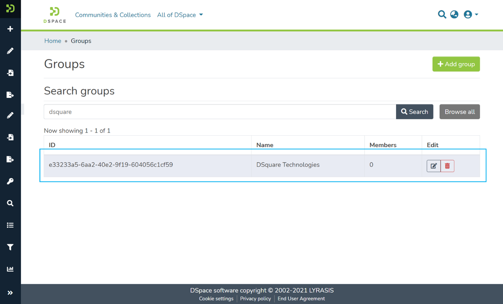Open the bar chart statistics sidebar icon
503x304 pixels.
coord(10,269)
